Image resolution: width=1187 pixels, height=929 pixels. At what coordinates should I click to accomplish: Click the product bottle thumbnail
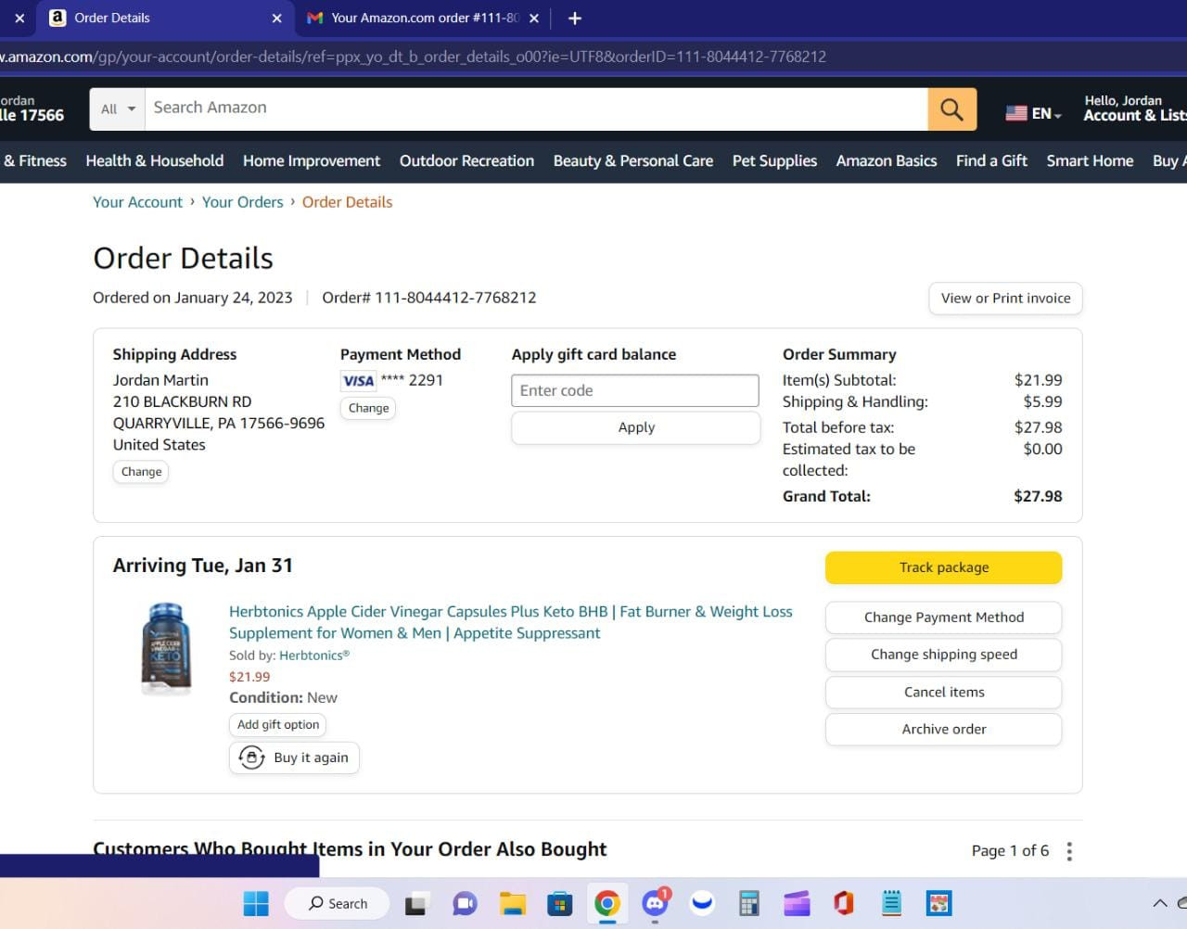click(166, 648)
